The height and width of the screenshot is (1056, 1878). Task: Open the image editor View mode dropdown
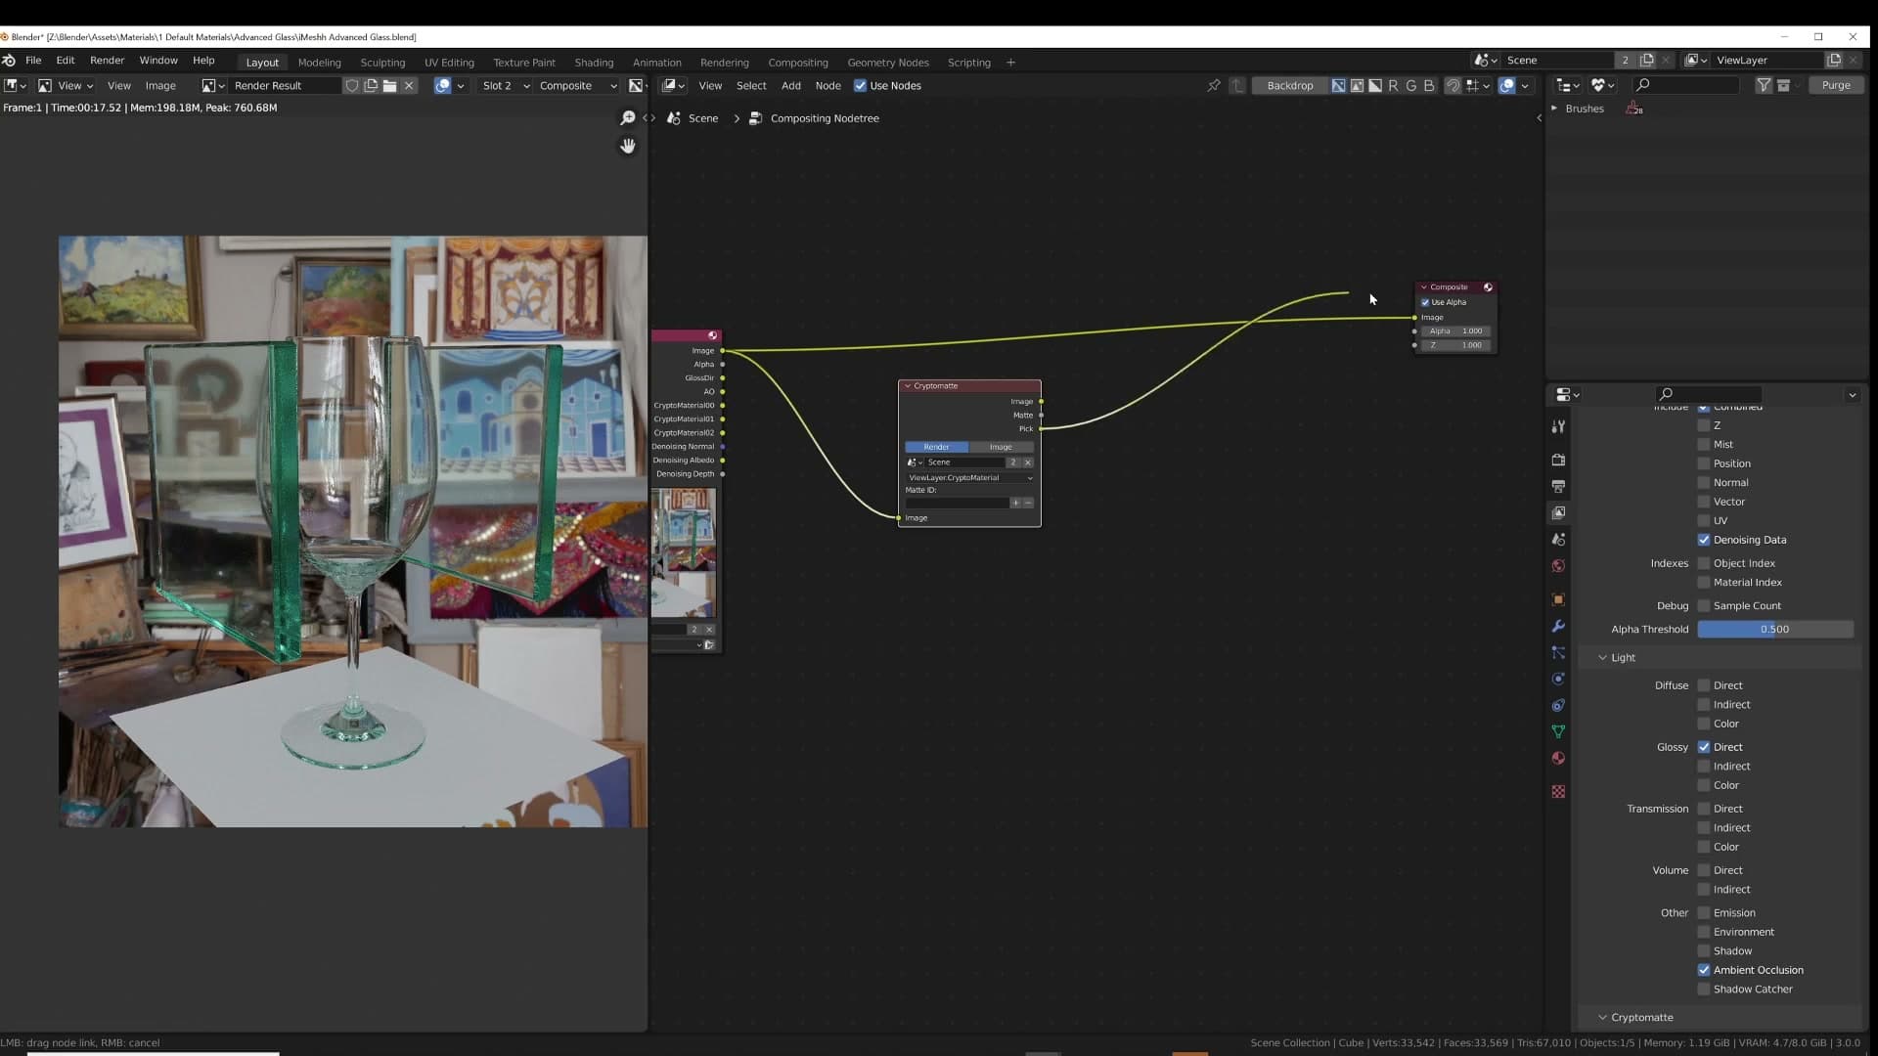(x=67, y=86)
